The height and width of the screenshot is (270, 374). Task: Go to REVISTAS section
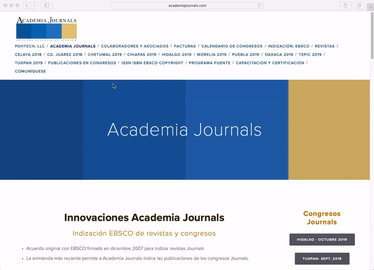click(x=324, y=46)
